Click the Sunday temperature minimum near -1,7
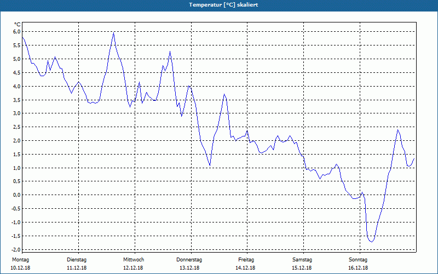 (372, 241)
